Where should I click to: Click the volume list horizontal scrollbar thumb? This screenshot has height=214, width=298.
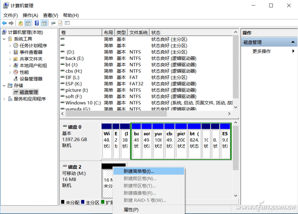(x=116, y=114)
